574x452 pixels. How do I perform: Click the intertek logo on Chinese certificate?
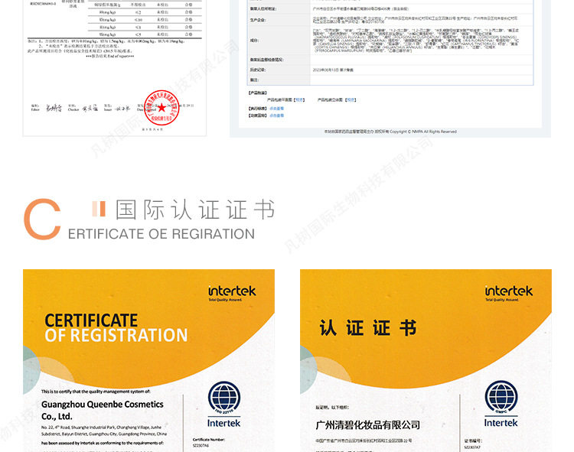pos(509,293)
